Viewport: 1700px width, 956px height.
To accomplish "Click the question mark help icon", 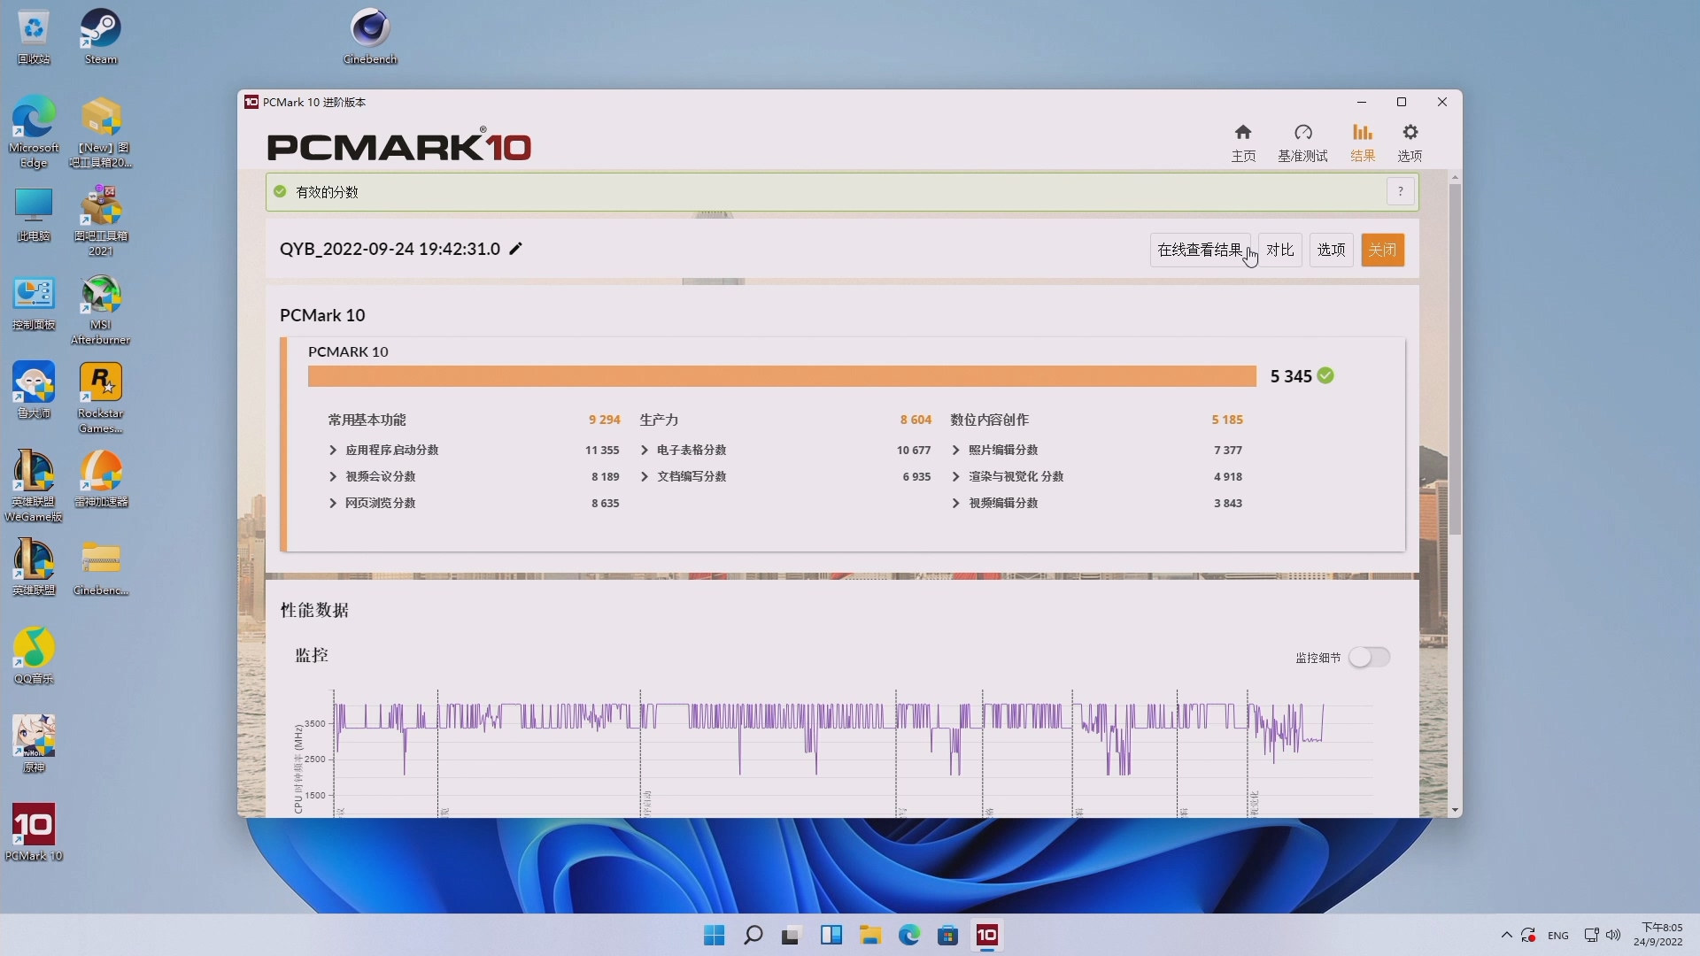I will 1400,191.
